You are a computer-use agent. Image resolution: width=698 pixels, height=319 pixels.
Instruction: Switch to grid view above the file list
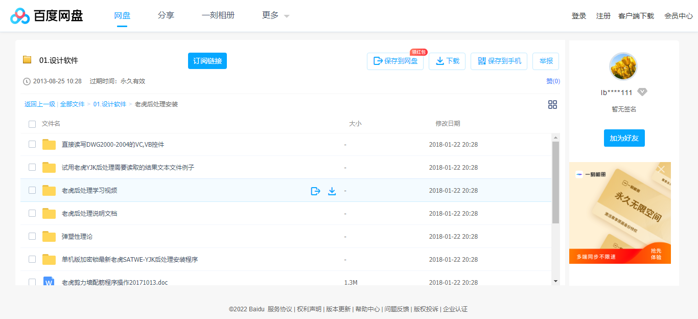pos(552,104)
